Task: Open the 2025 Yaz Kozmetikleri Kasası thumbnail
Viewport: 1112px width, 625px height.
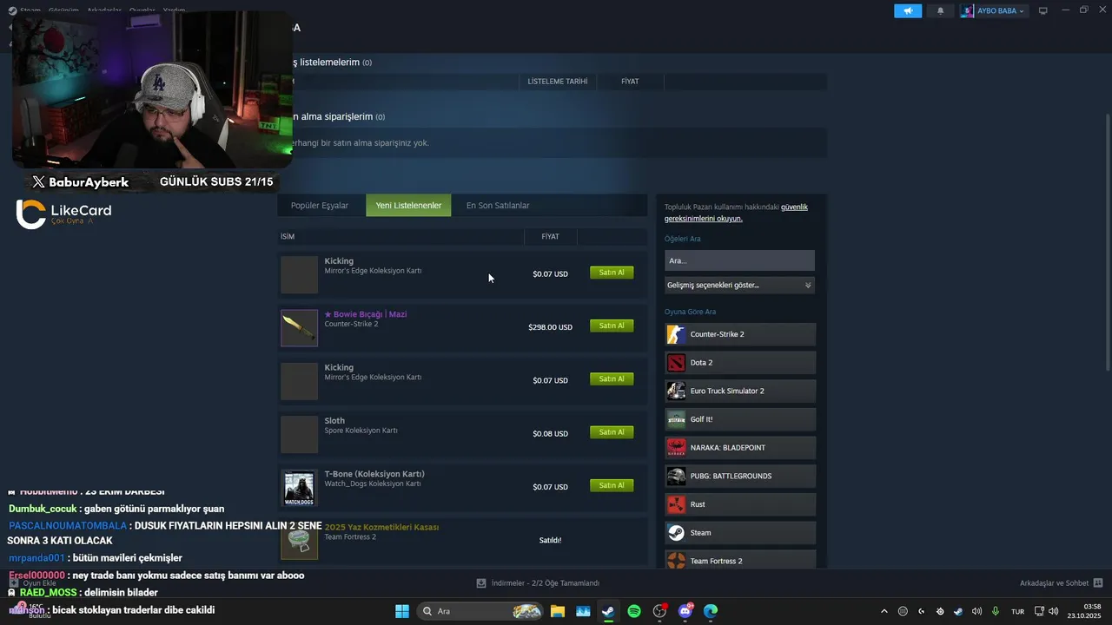Action: coord(299,541)
